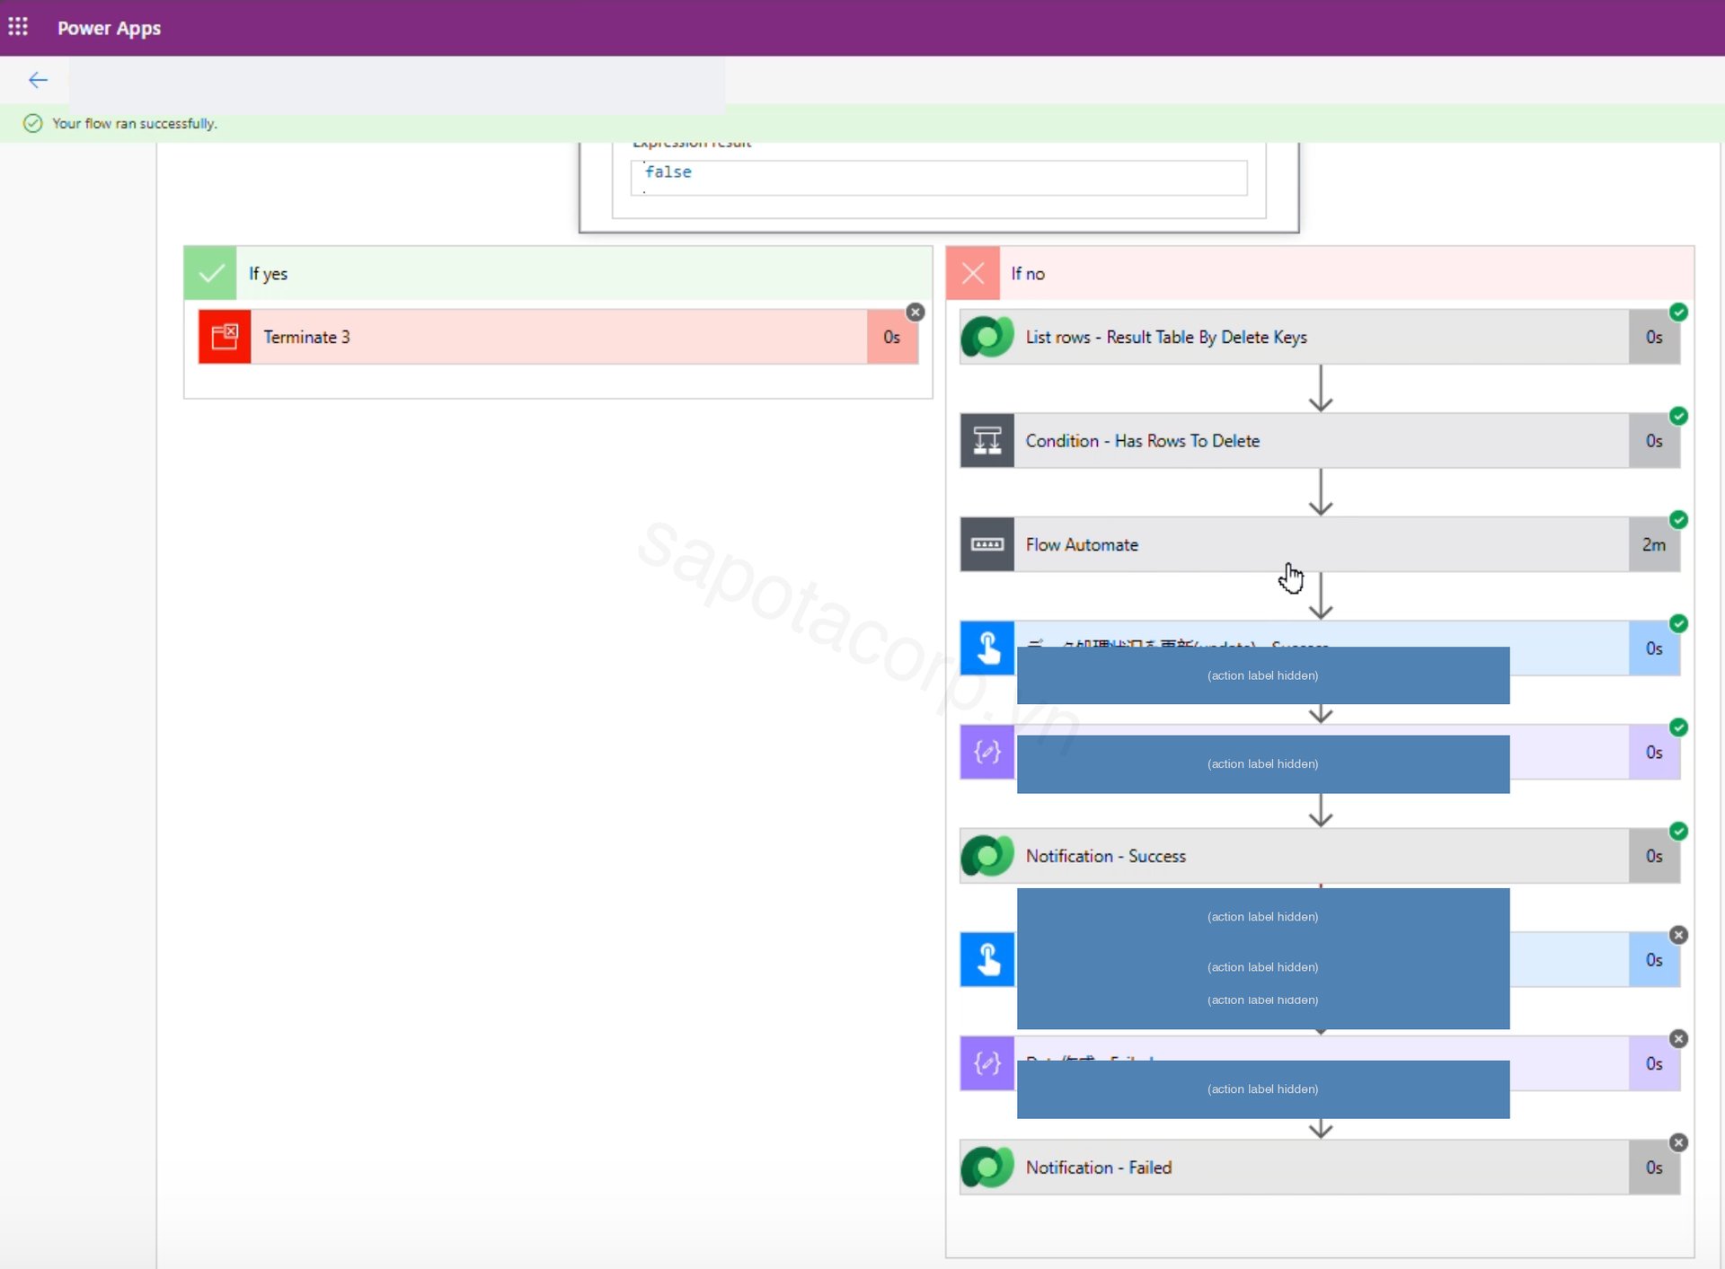The image size is (1725, 1269).
Task: Click the scope icon on Flow Automate
Action: coord(987,544)
